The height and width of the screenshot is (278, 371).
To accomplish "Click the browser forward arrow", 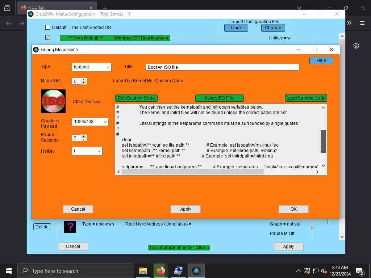I will tap(21, 23).
